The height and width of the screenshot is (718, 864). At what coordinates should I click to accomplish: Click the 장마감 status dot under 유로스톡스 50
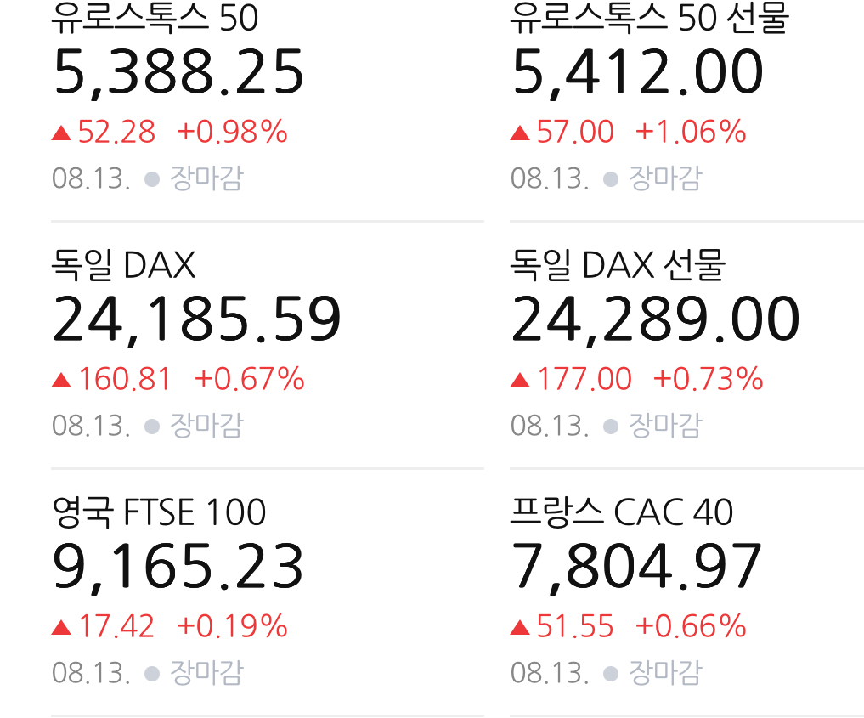pos(152,179)
